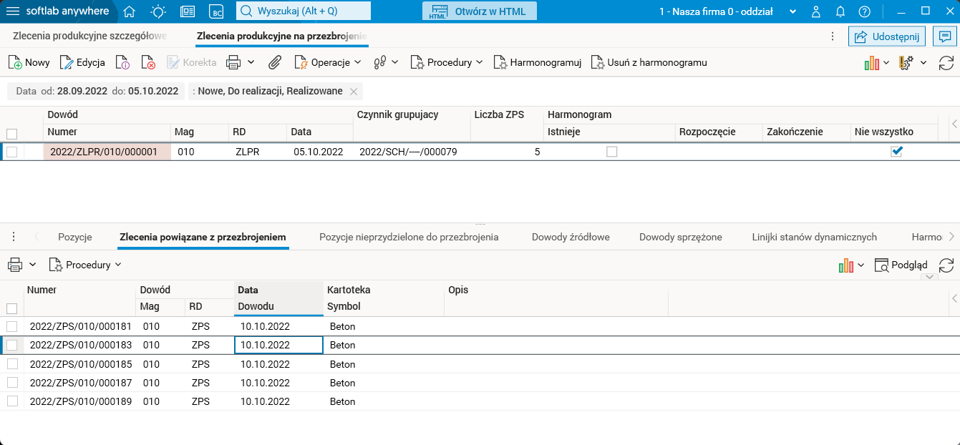Viewport: 960px width, 445px height.
Task: Click the attachment paperclip icon
Action: [x=275, y=62]
